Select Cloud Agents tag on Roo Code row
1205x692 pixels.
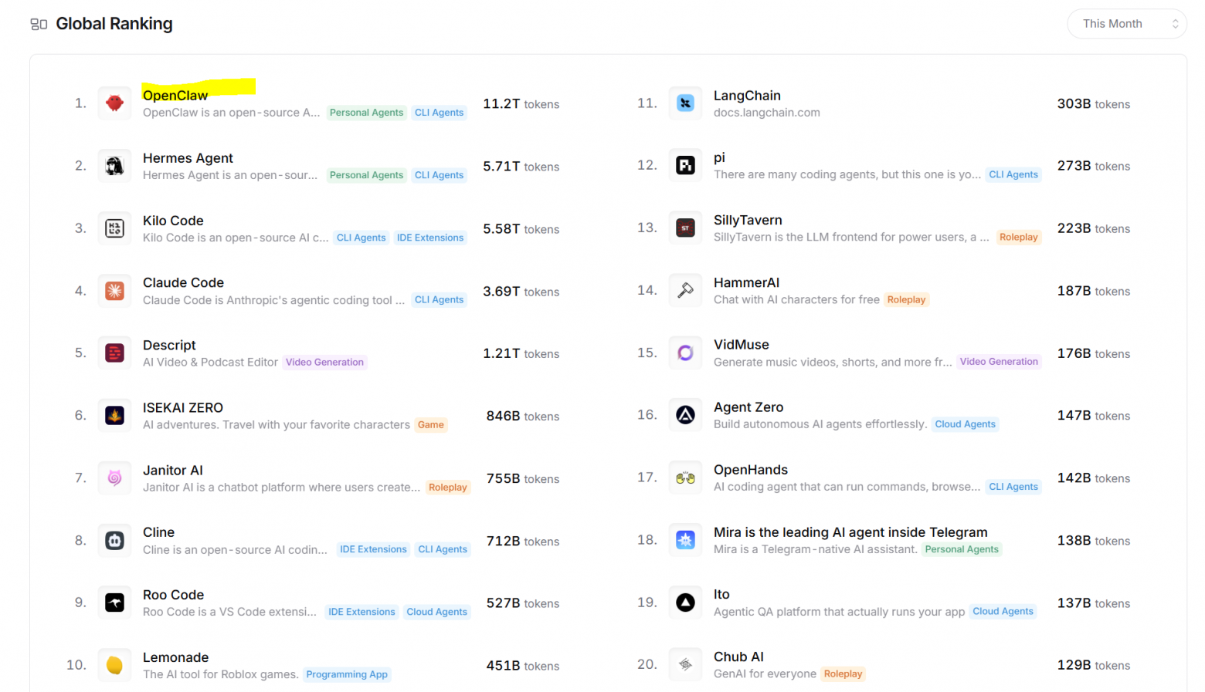pos(436,612)
